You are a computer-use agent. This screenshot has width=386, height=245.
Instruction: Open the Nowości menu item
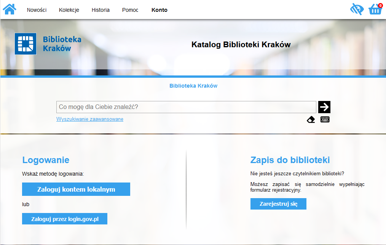[37, 10]
